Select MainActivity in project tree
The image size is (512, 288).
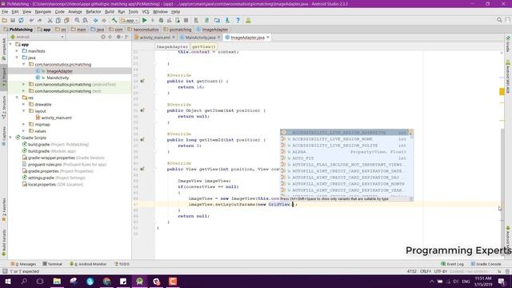pos(58,78)
